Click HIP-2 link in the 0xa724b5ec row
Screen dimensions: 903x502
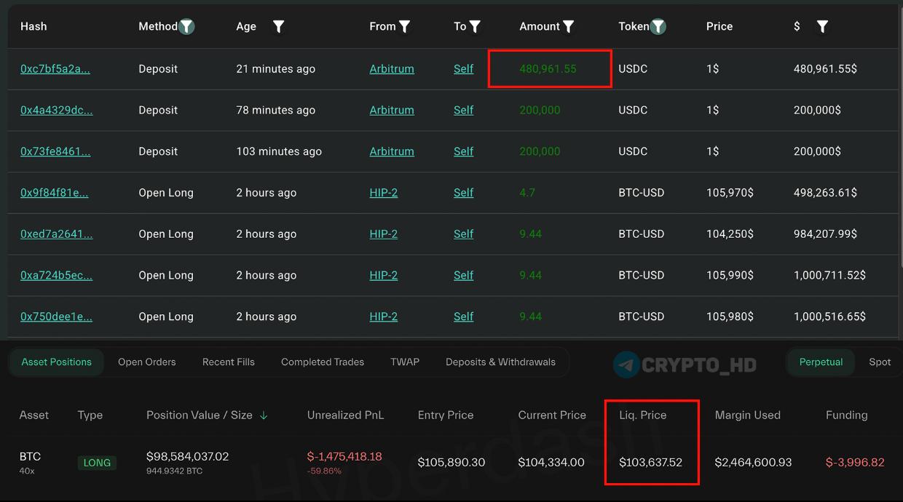pos(384,276)
